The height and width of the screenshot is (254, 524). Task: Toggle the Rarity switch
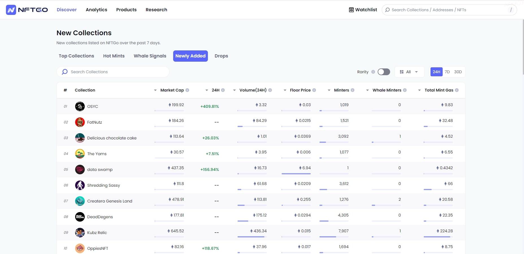point(384,72)
